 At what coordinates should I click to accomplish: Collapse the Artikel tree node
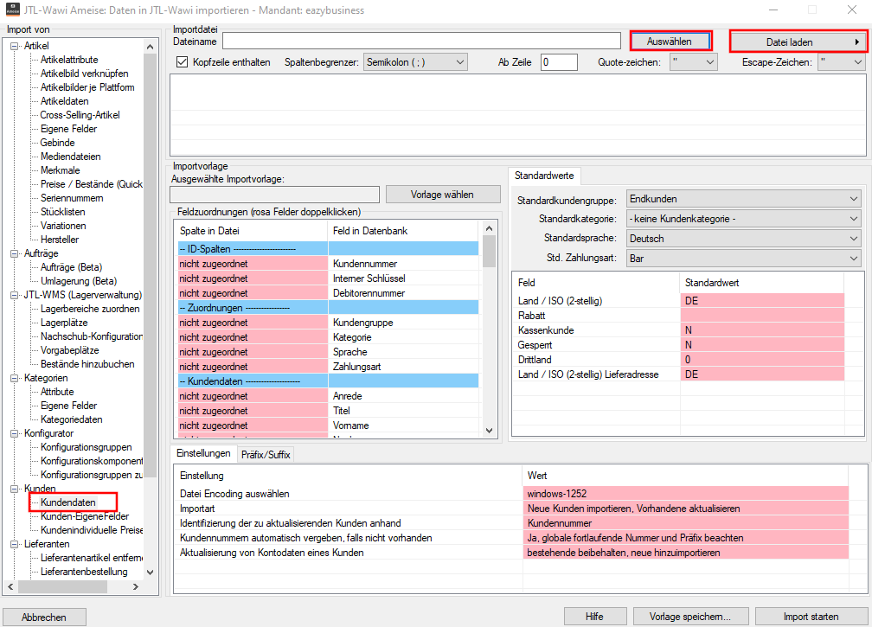tap(15, 46)
